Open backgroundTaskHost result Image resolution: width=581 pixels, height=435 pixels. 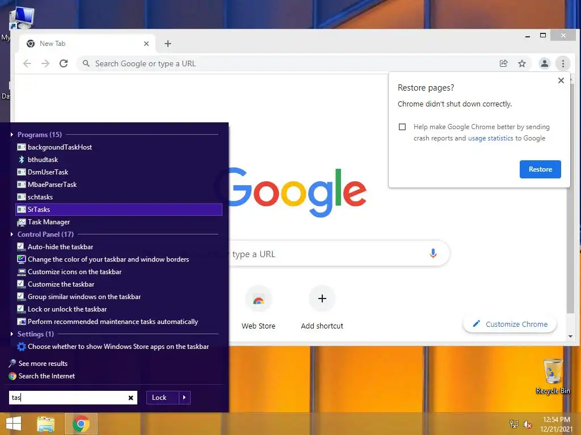[x=119, y=147]
